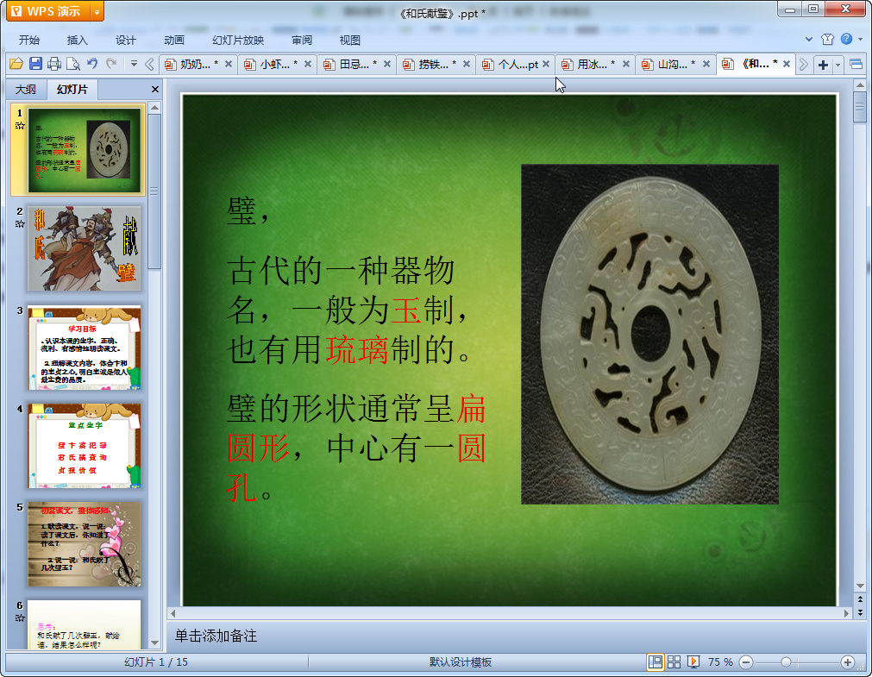The image size is (872, 677).
Task: Select slide 2 thumbnail with warrior painting
Action: point(84,248)
